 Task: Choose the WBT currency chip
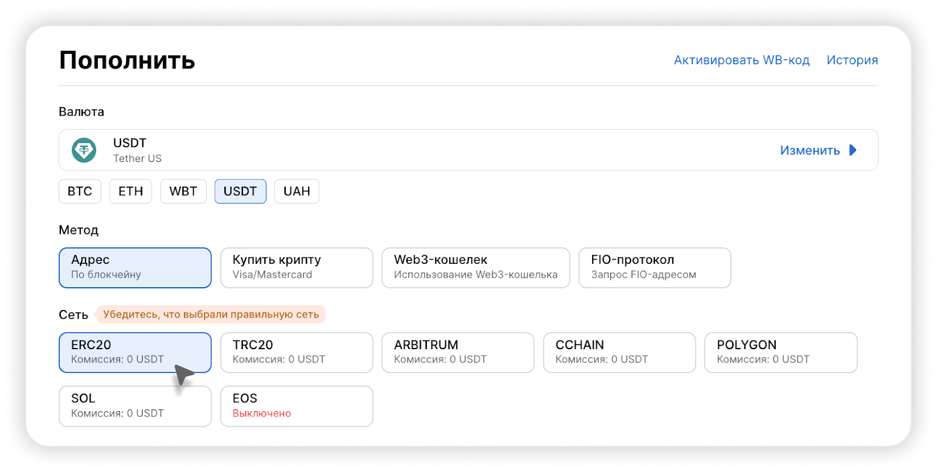tap(183, 191)
